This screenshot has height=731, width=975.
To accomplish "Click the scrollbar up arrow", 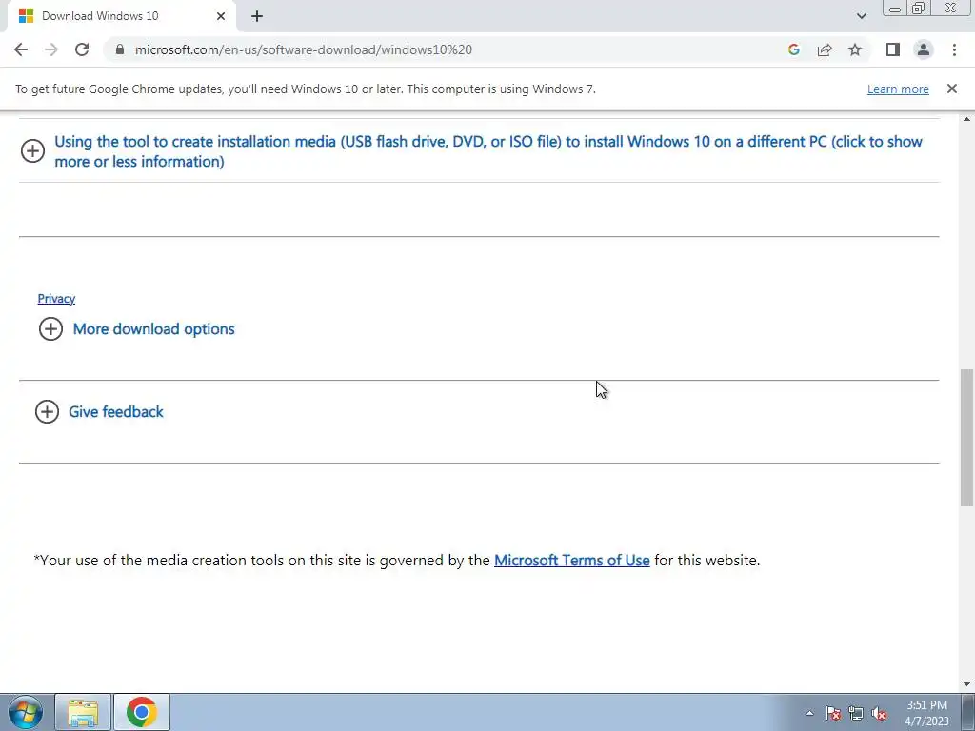I will click(x=967, y=119).
